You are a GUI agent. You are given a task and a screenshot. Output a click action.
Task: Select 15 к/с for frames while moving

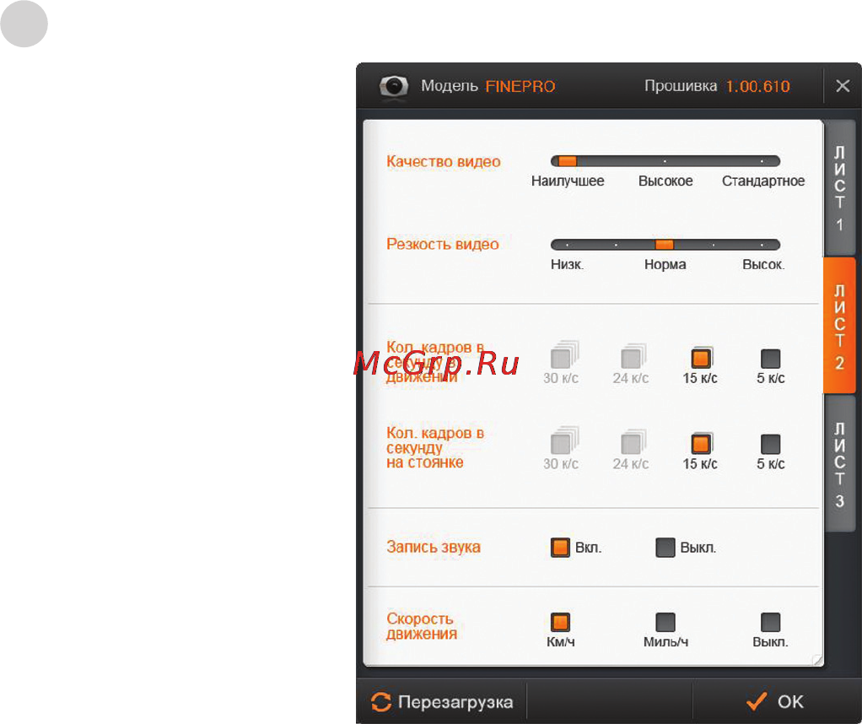click(x=701, y=358)
